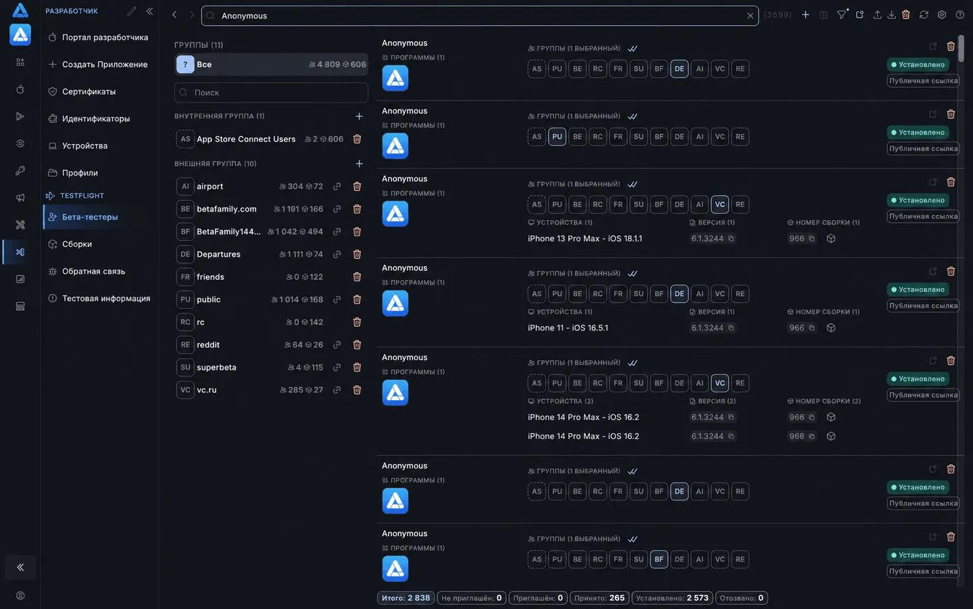Image resolution: width=973 pixels, height=609 pixels.
Task: Delete last Anonymous tester with trash icon
Action: point(951,537)
